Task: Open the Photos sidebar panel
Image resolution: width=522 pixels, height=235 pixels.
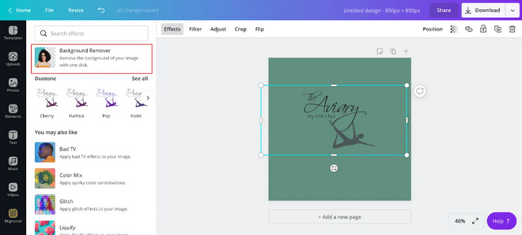Action: click(13, 86)
